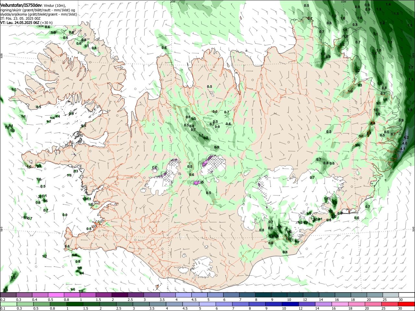Click the bright magenta 0.5 snow legend swatch
This screenshot has height=311, width=415.
(56, 295)
